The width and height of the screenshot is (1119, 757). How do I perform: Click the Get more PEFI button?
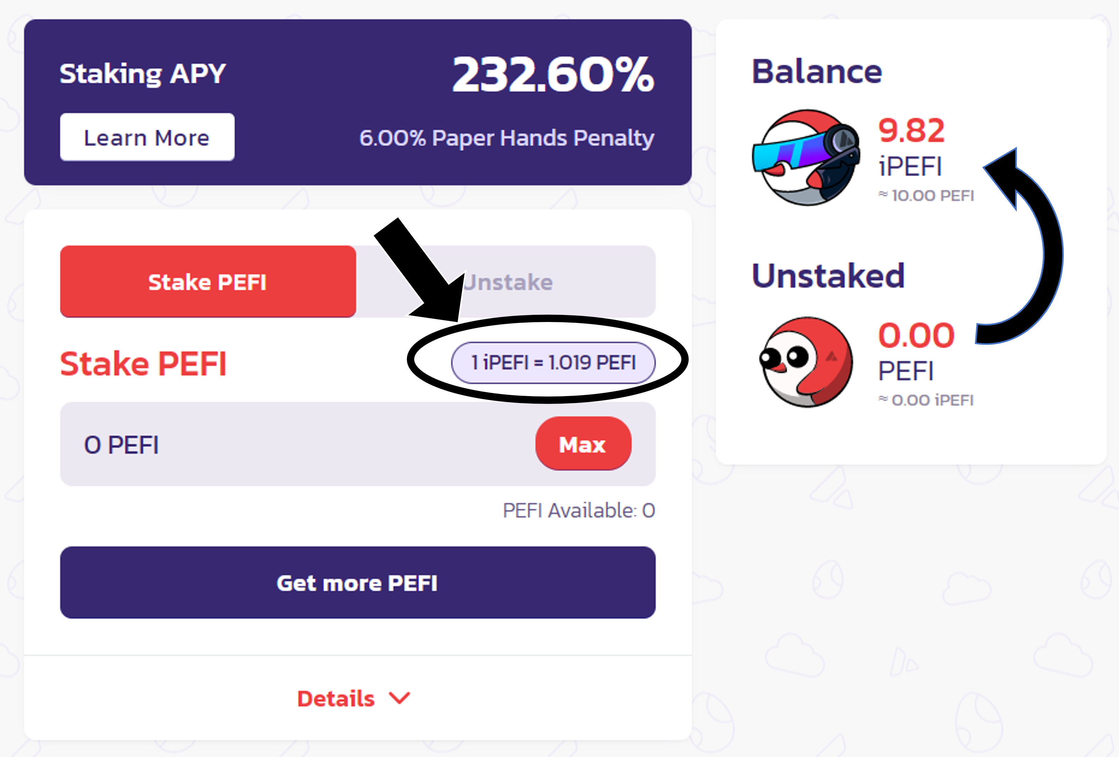(x=358, y=582)
